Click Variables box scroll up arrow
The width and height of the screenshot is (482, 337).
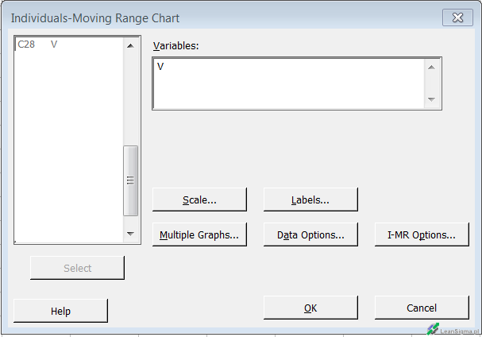(x=431, y=68)
